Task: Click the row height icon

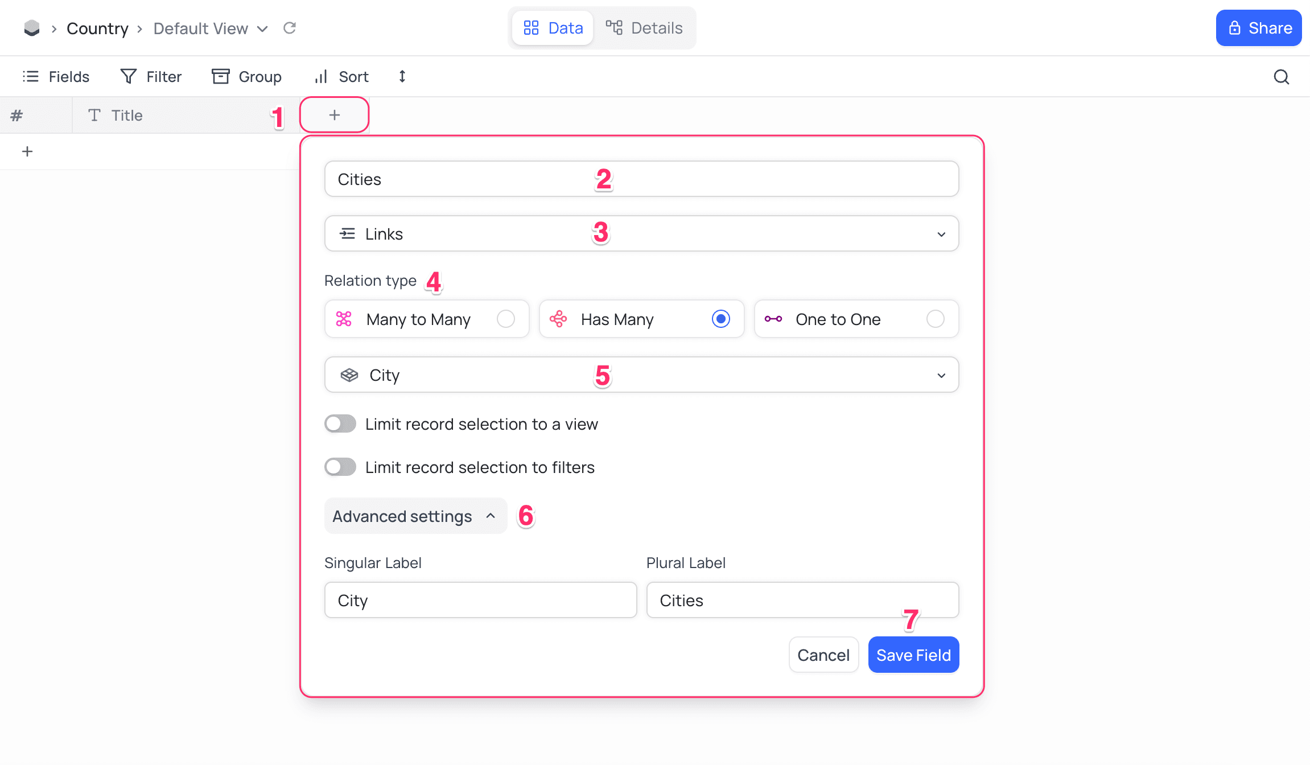Action: (402, 76)
